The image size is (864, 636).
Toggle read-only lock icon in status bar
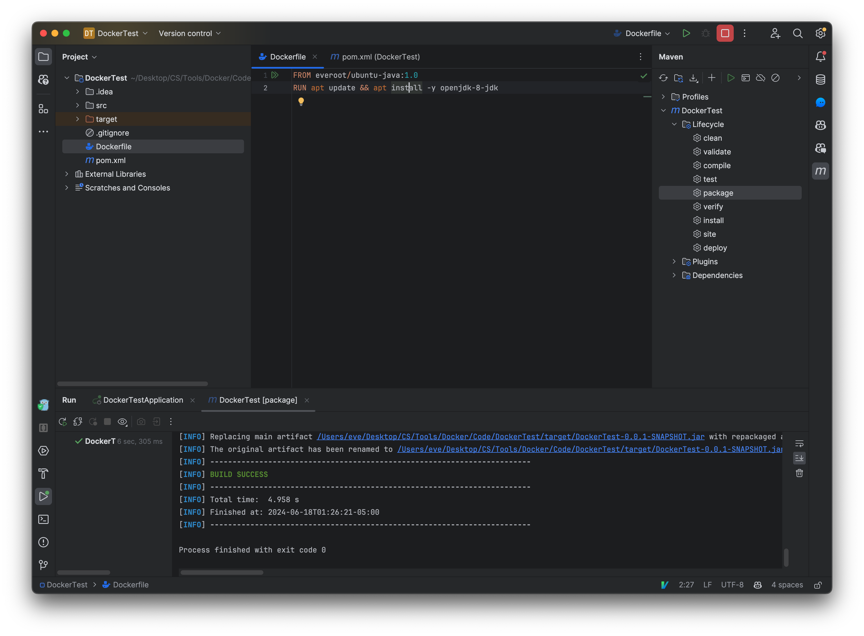[x=817, y=585]
